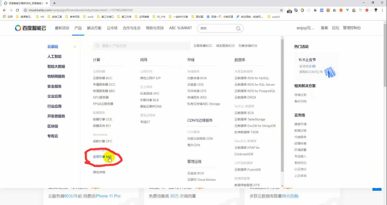
Task: Bookmark this page with the star icon
Action: [281, 10]
